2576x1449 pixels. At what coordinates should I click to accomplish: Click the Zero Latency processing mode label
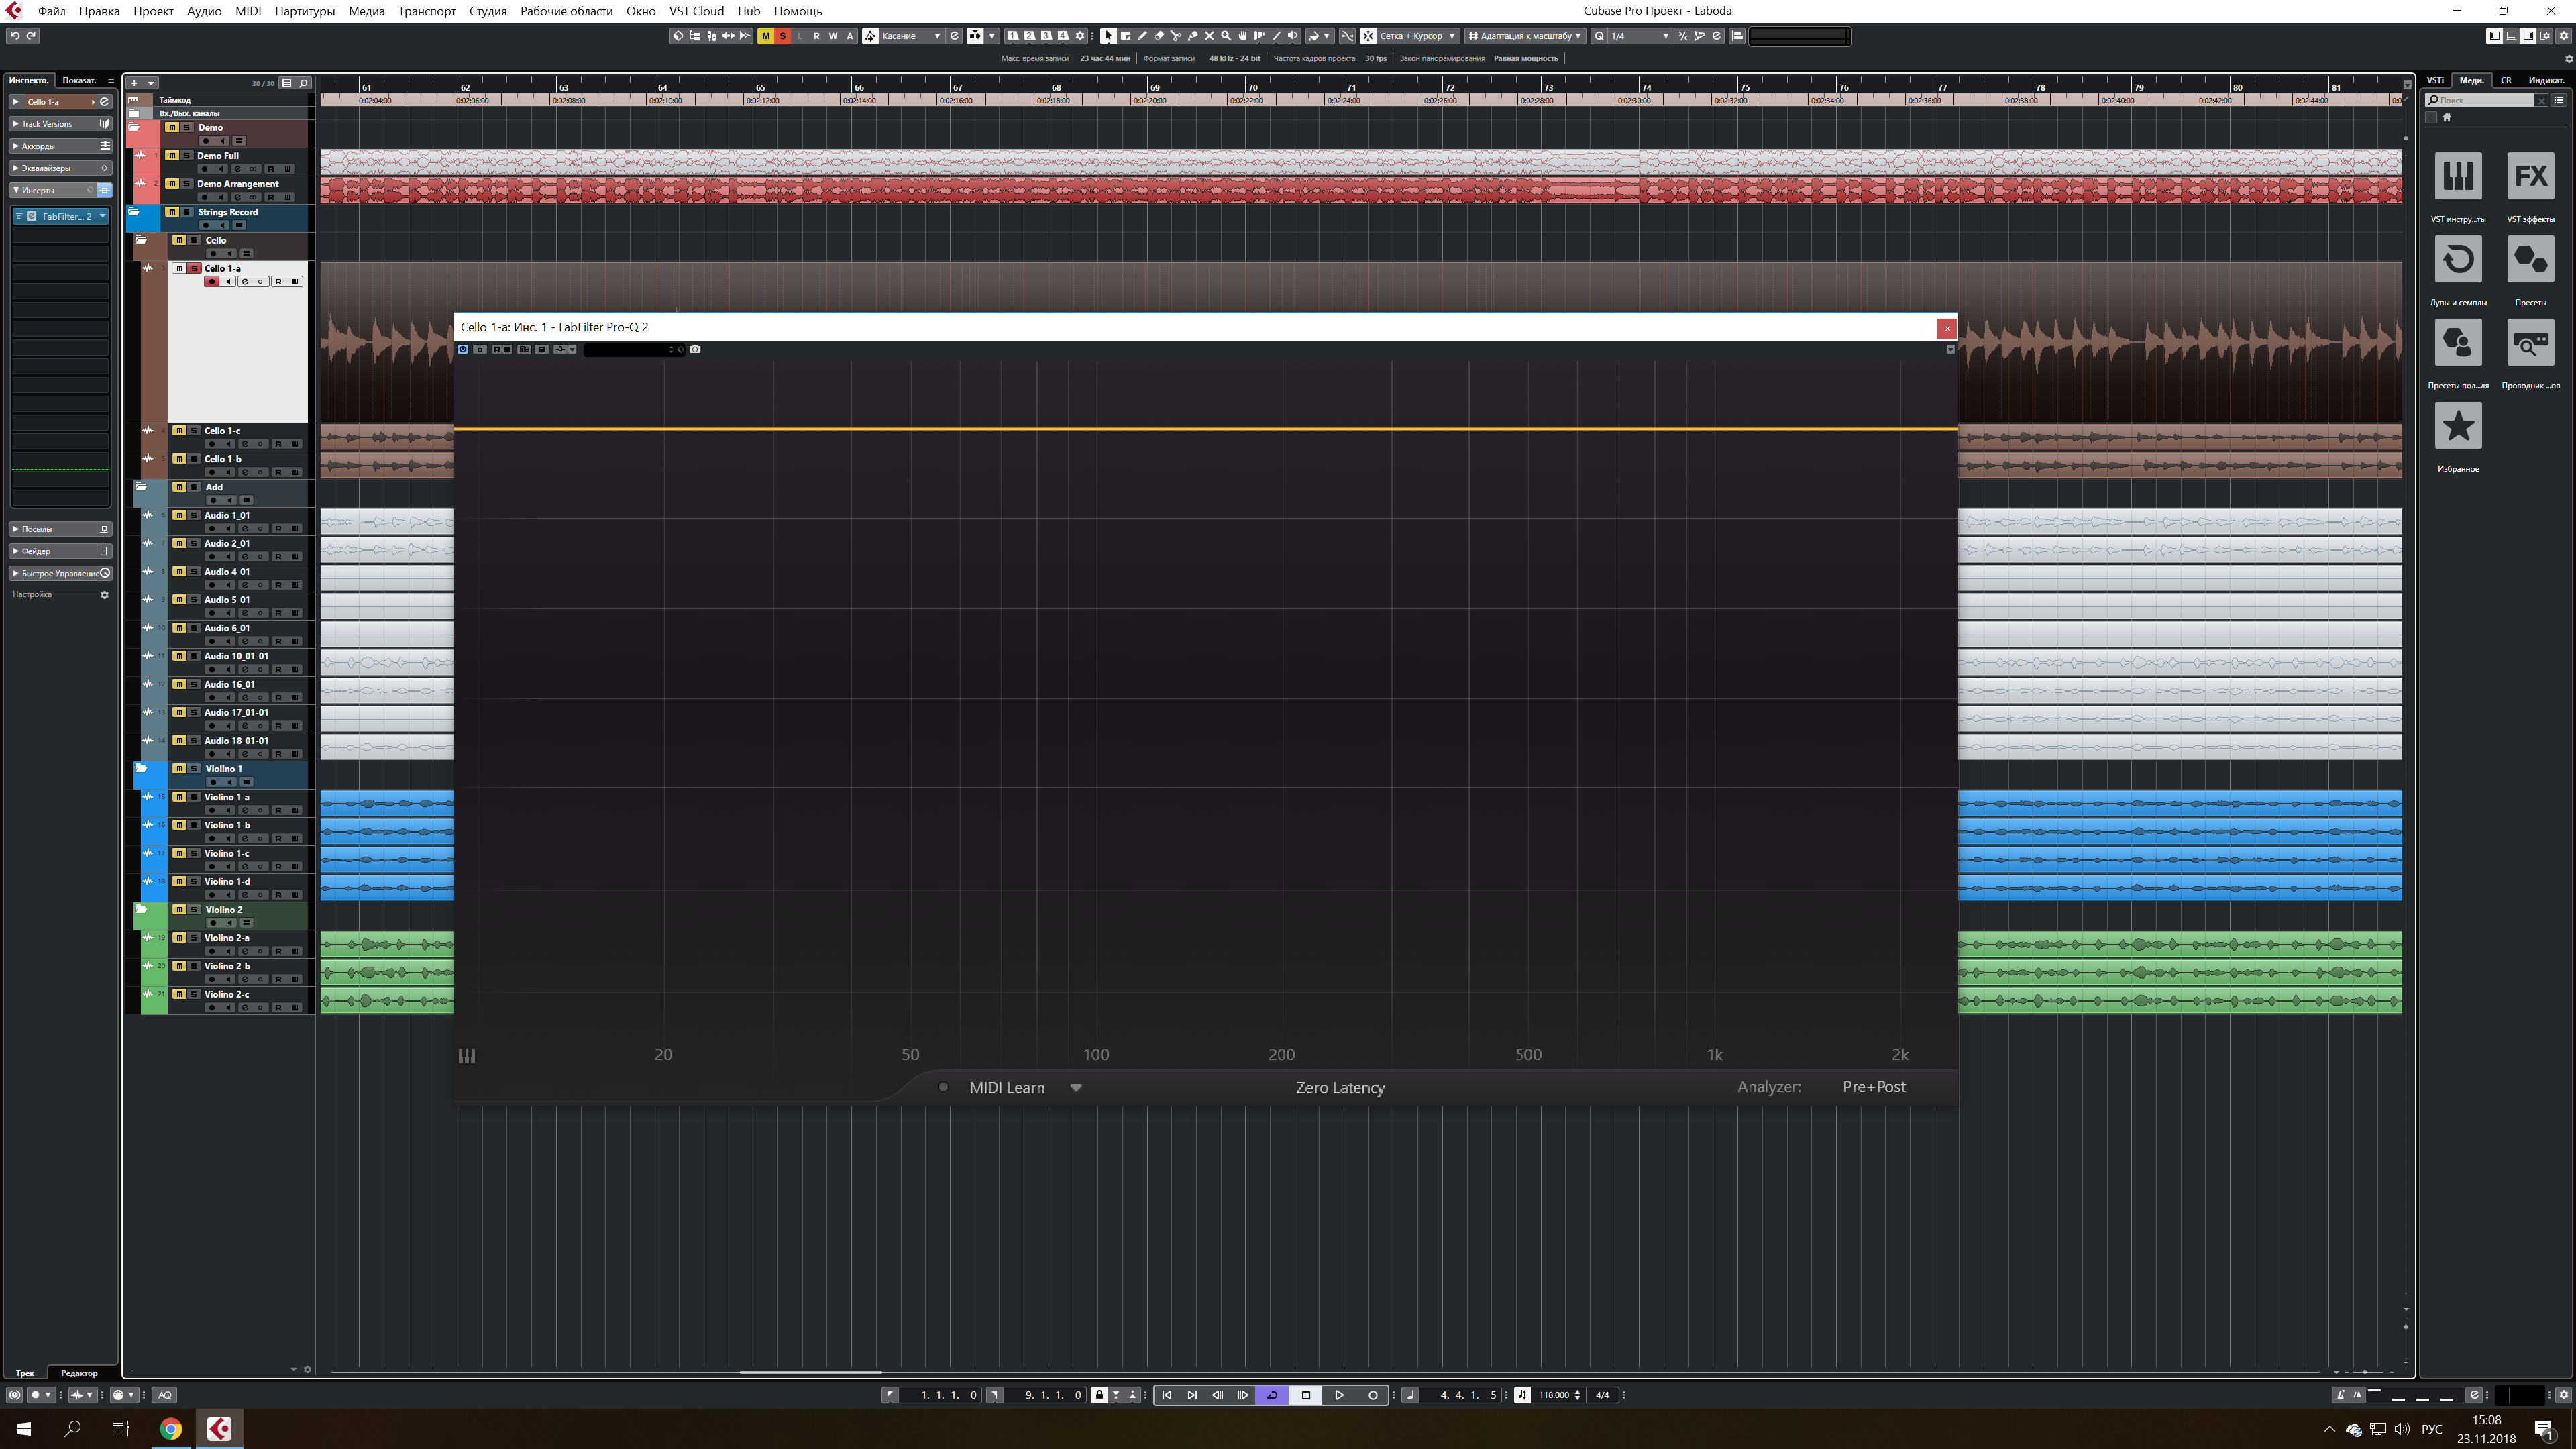(x=1339, y=1088)
